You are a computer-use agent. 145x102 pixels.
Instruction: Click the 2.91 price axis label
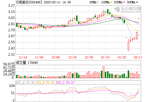[x=11, y=24]
